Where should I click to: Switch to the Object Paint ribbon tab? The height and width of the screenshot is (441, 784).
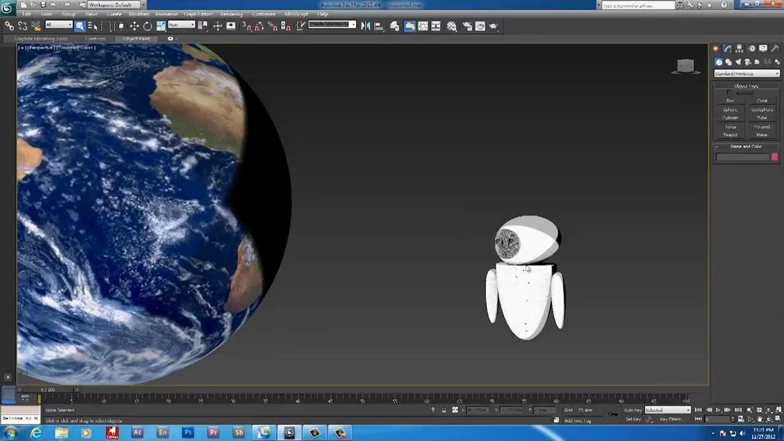tap(136, 39)
